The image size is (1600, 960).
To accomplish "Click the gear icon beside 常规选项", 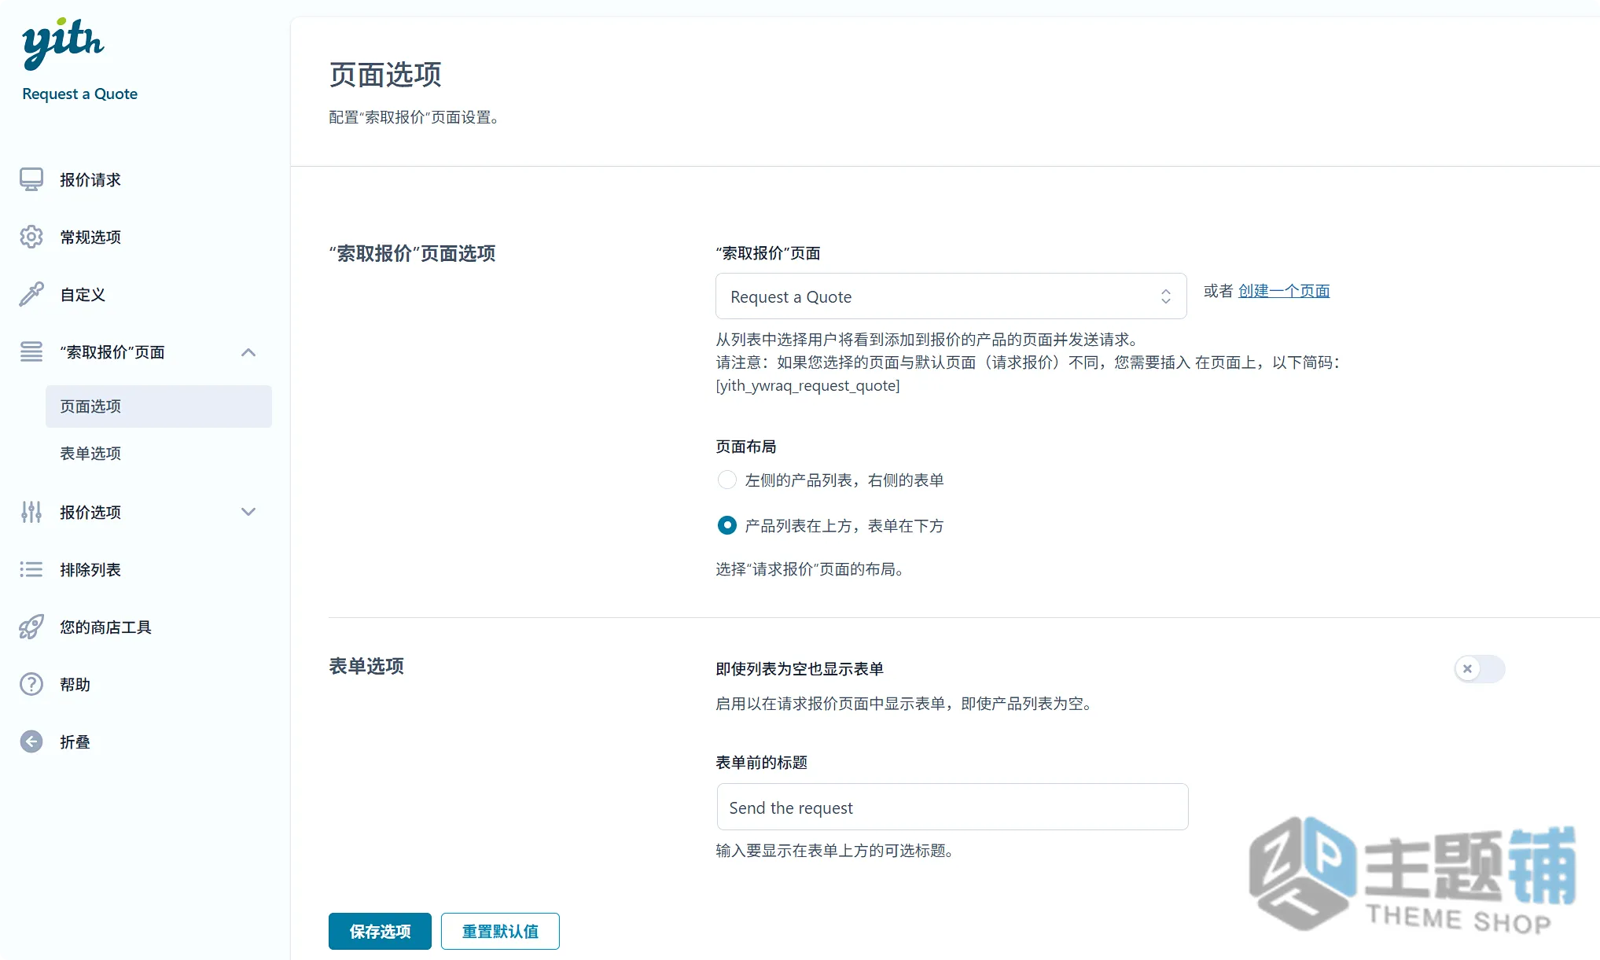I will (x=31, y=237).
